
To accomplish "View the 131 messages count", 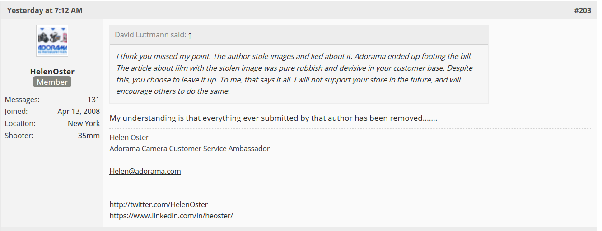I will (93, 100).
